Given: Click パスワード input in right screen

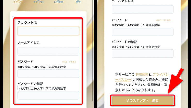Looking at the screenshot, I should click(142, 32).
